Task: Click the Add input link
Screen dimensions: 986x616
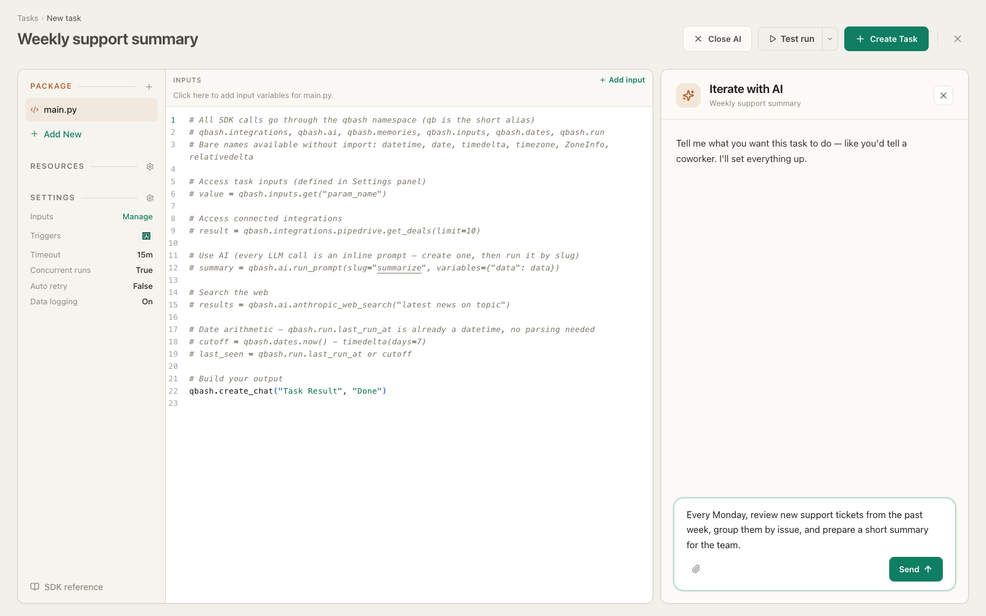Action: point(622,80)
